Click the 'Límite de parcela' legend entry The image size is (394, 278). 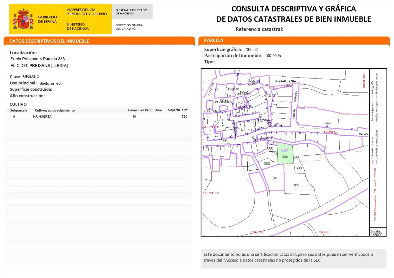(x=373, y=115)
